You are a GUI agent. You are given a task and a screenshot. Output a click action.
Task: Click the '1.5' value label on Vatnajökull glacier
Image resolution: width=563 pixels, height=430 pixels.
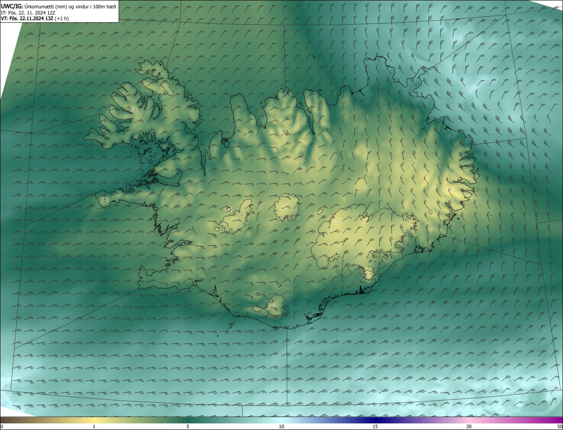pos(336,222)
